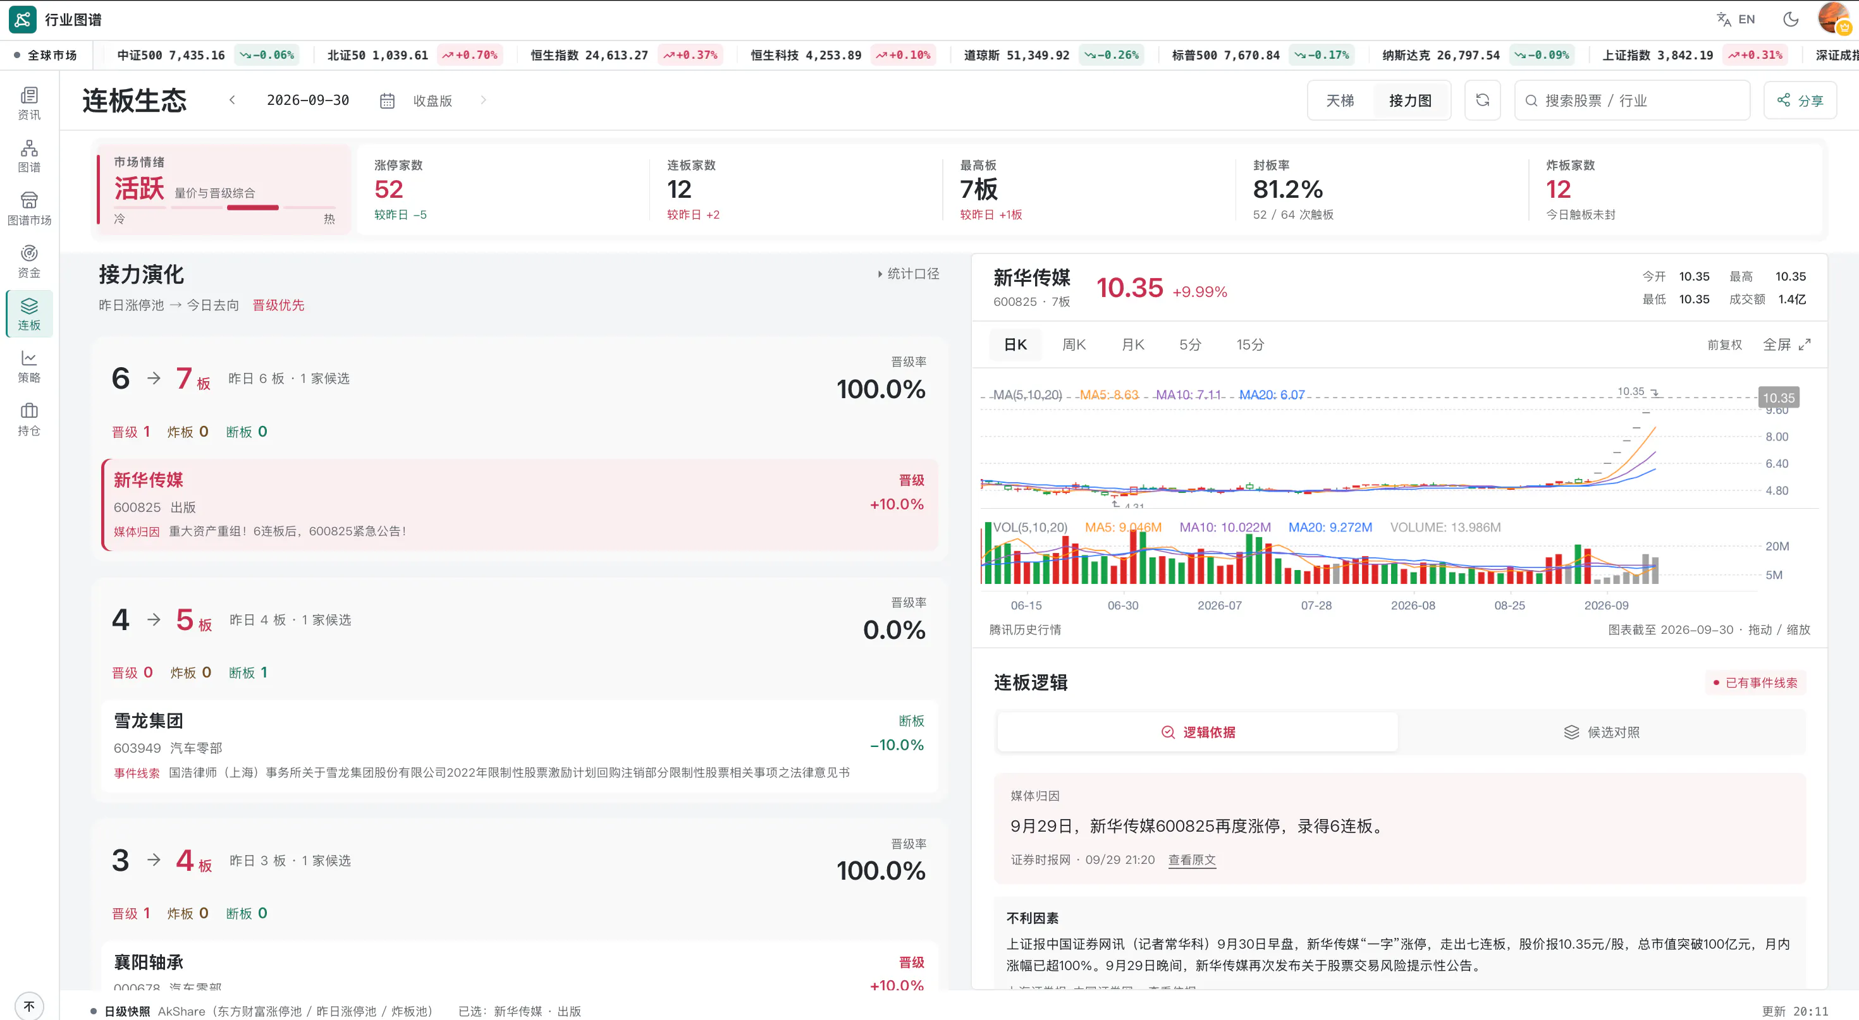The image size is (1859, 1020).
Task: Go to previous date with left chevron
Action: click(231, 100)
